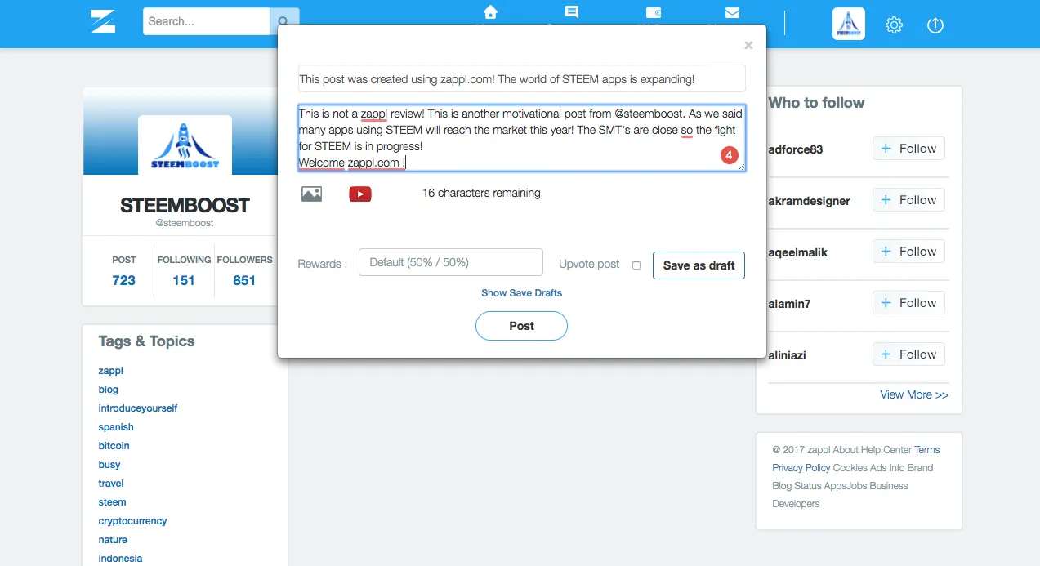This screenshot has width=1040, height=566.
Task: Follow user akramdesigner
Action: pyautogui.click(x=908, y=200)
